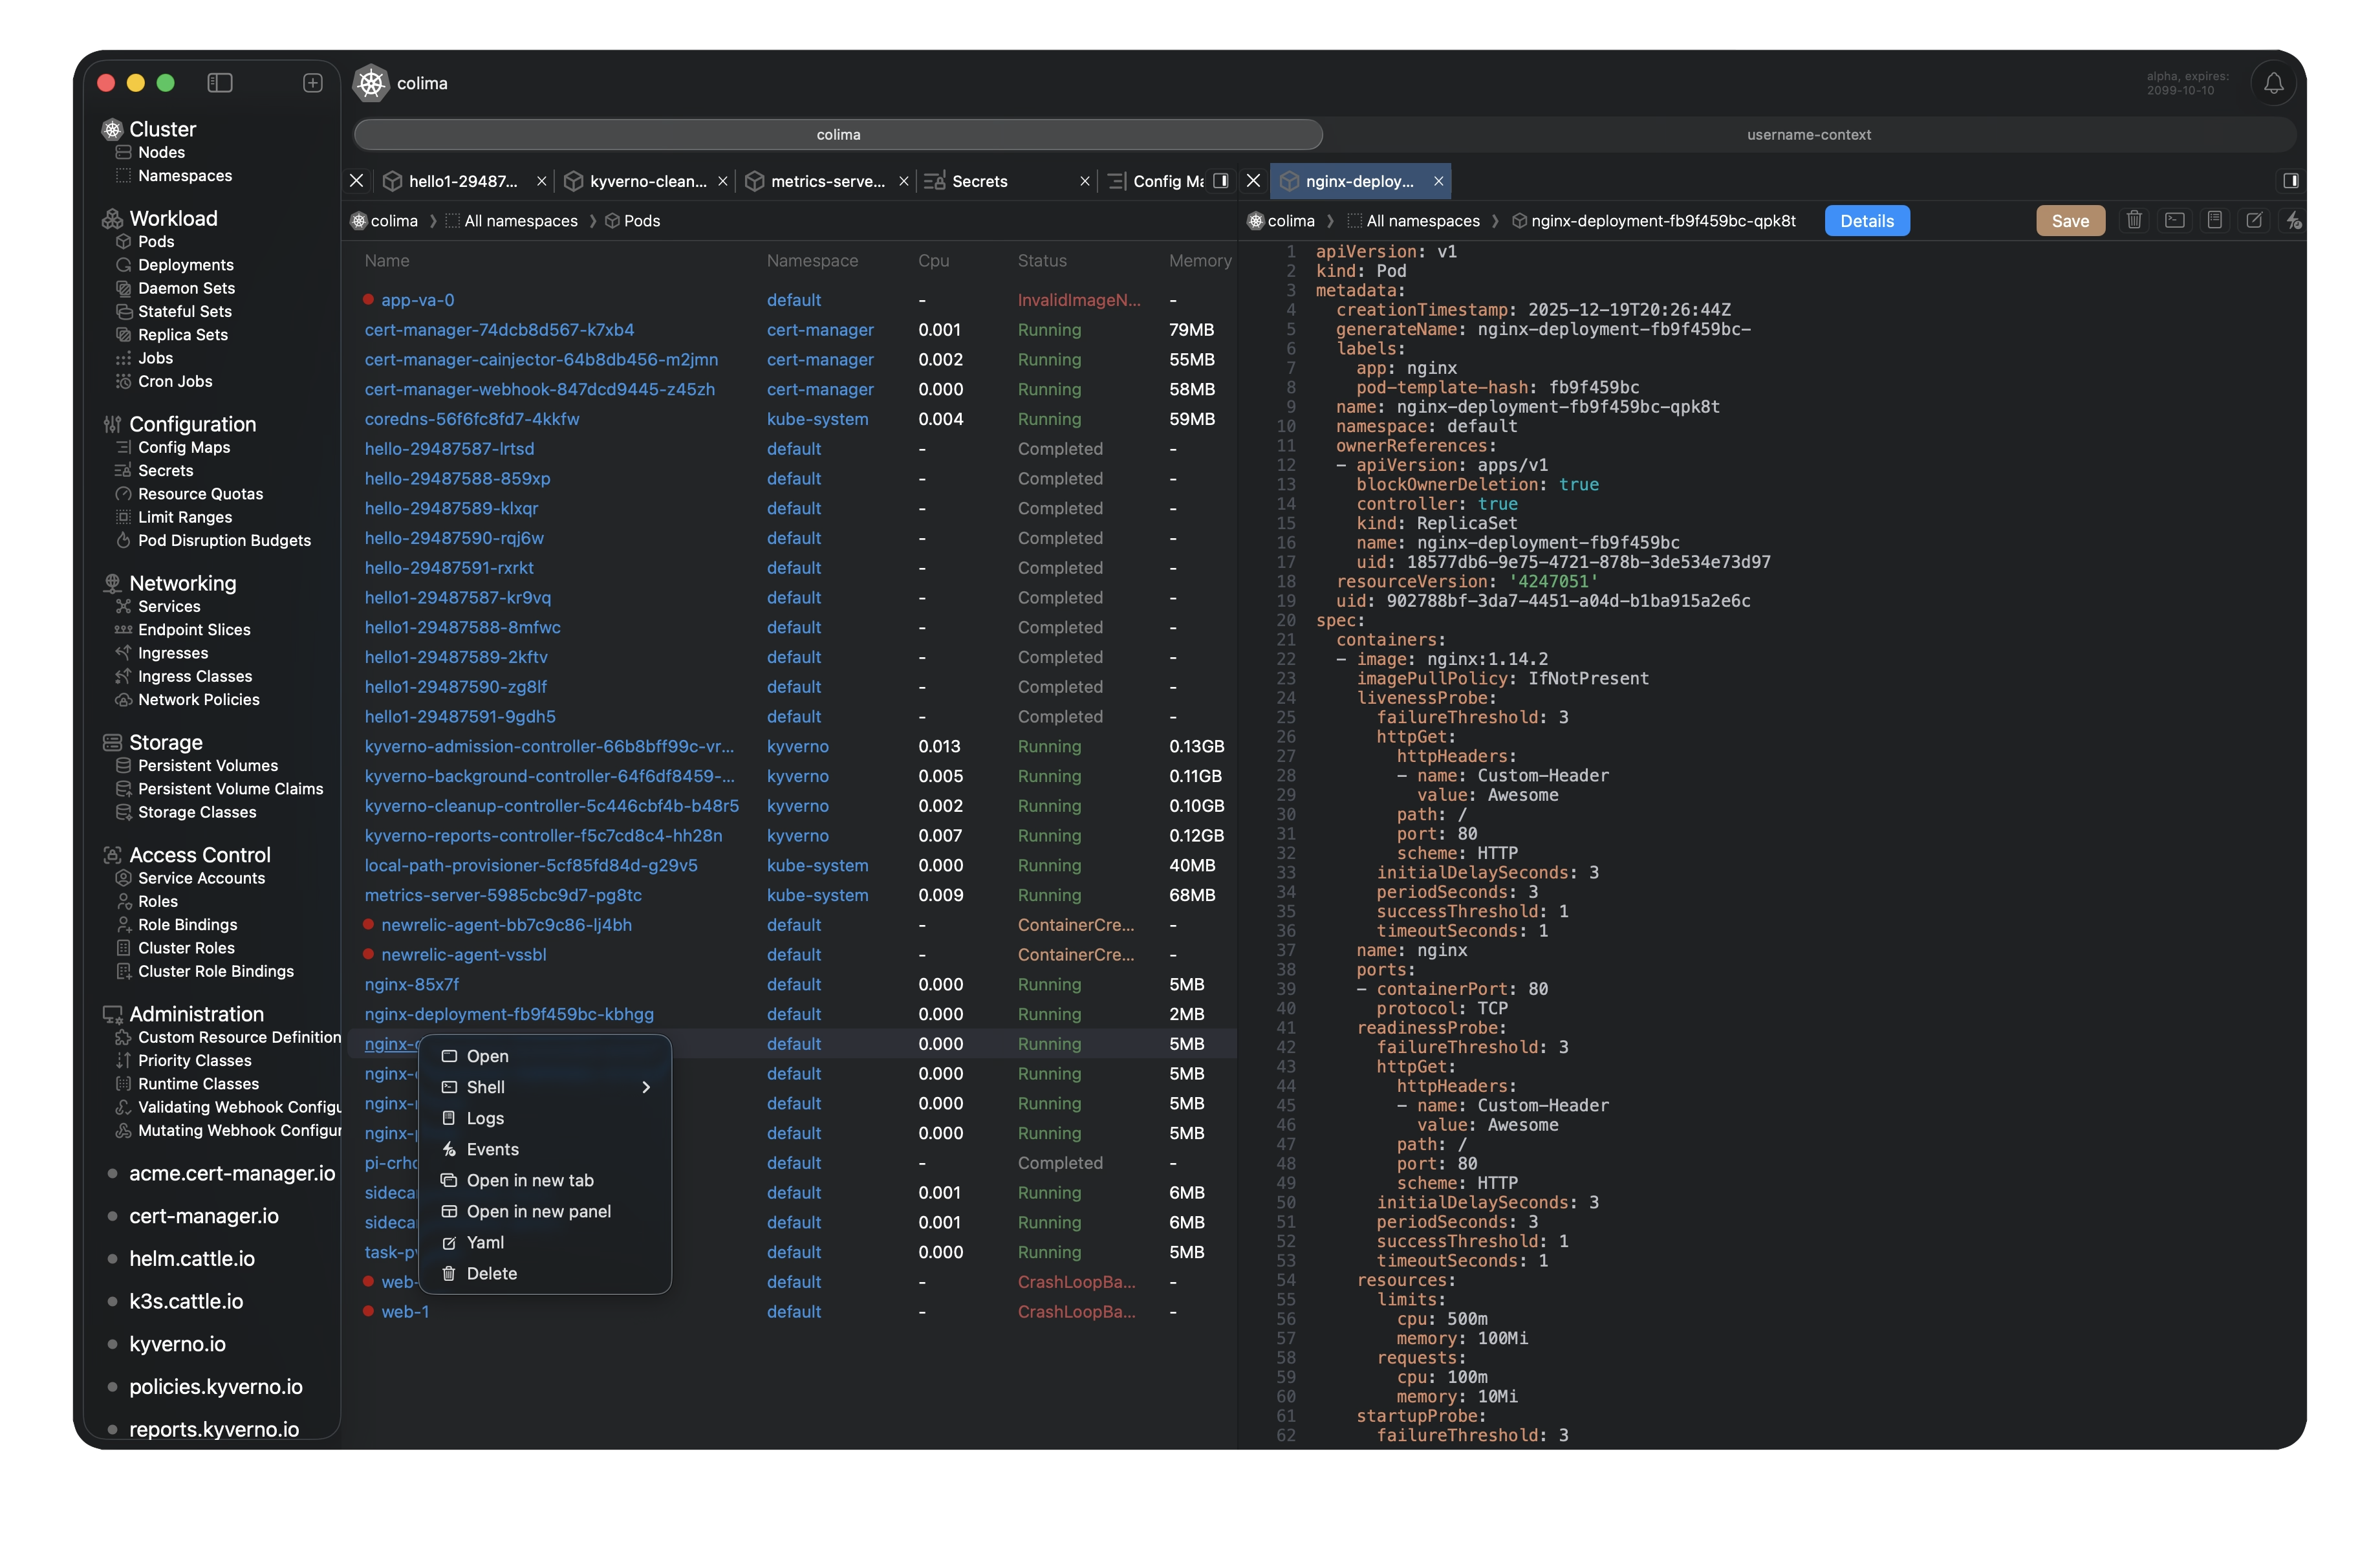Edit the resource using the pencil toolbar icon
The image size is (2380, 1546).
(x=2255, y=220)
